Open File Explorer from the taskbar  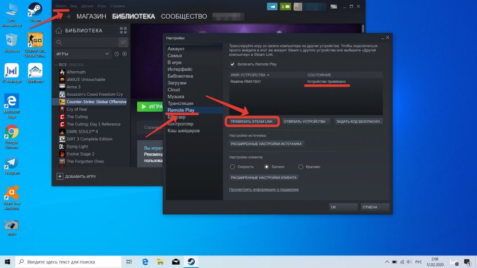pos(161,262)
